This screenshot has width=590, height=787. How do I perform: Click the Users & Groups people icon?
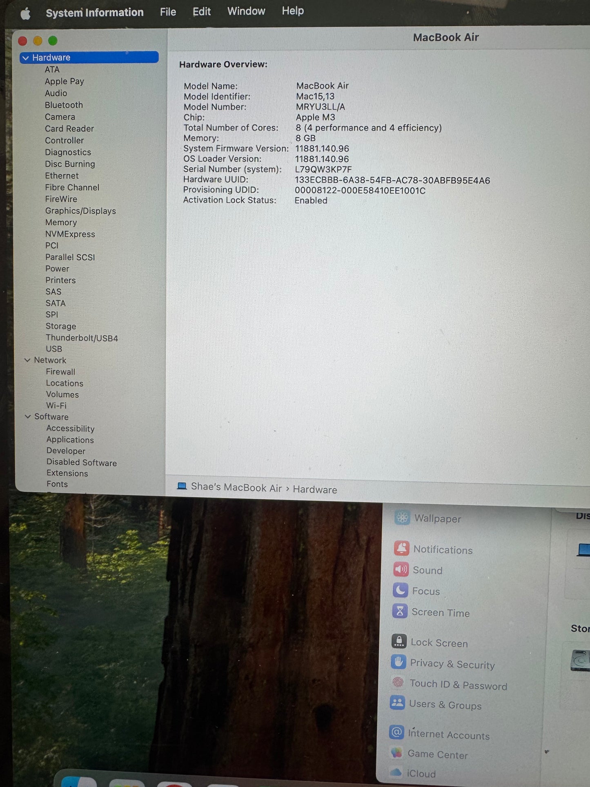[397, 703]
